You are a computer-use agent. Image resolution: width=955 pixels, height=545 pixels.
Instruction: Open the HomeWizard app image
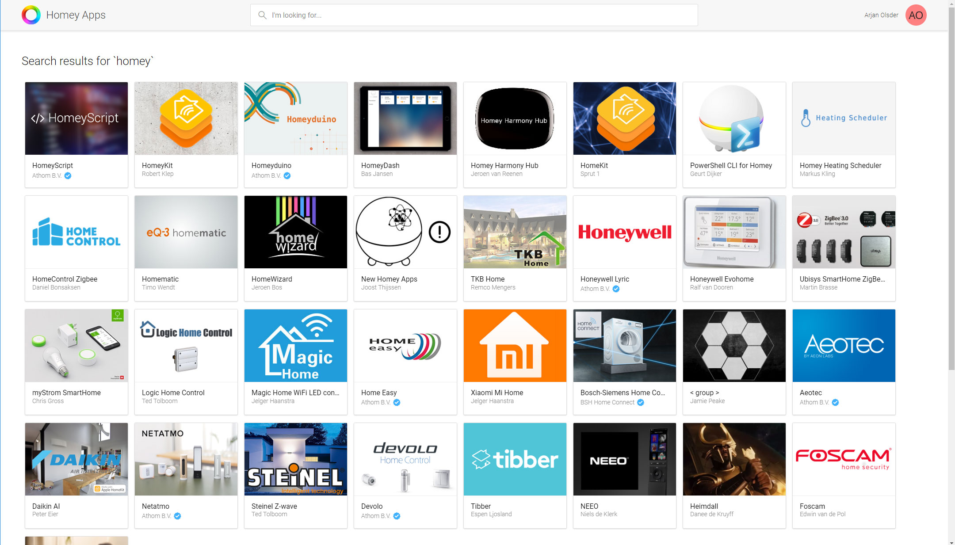[296, 232]
